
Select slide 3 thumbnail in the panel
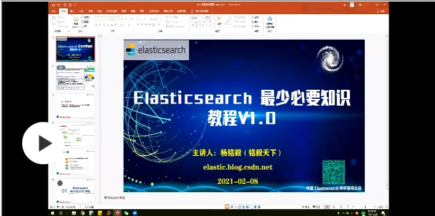tap(76, 106)
